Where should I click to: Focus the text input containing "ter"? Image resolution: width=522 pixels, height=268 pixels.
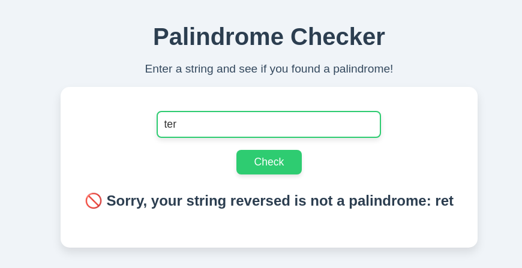pos(269,124)
